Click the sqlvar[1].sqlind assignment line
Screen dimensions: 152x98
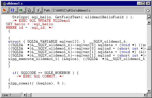(77, 55)
